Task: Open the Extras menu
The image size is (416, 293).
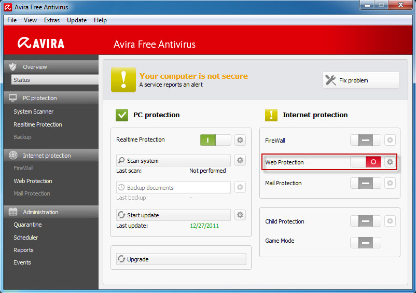Action: [52, 20]
